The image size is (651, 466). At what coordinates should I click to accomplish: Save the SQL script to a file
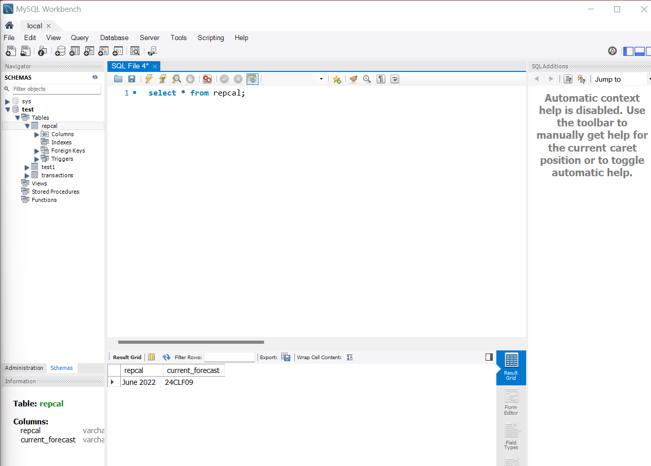(x=132, y=79)
